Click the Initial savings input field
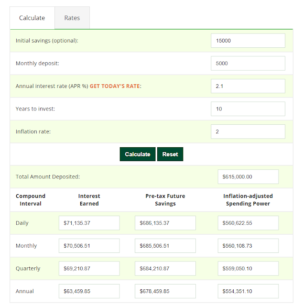The height and width of the screenshot is (306, 303). [248, 41]
